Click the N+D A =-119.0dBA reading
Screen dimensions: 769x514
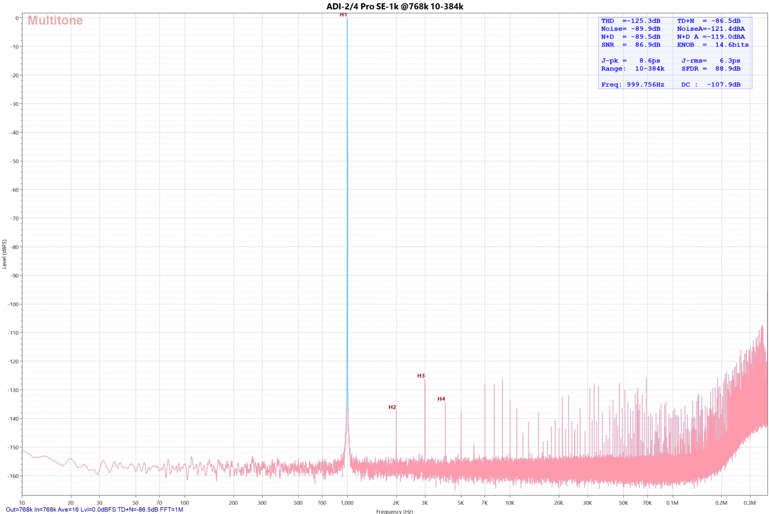(711, 37)
